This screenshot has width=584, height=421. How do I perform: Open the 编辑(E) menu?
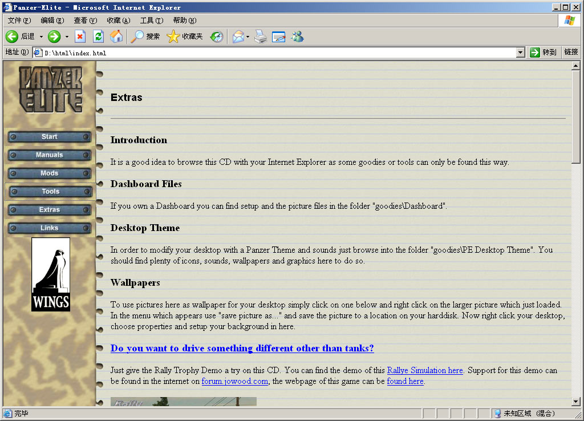click(x=52, y=21)
